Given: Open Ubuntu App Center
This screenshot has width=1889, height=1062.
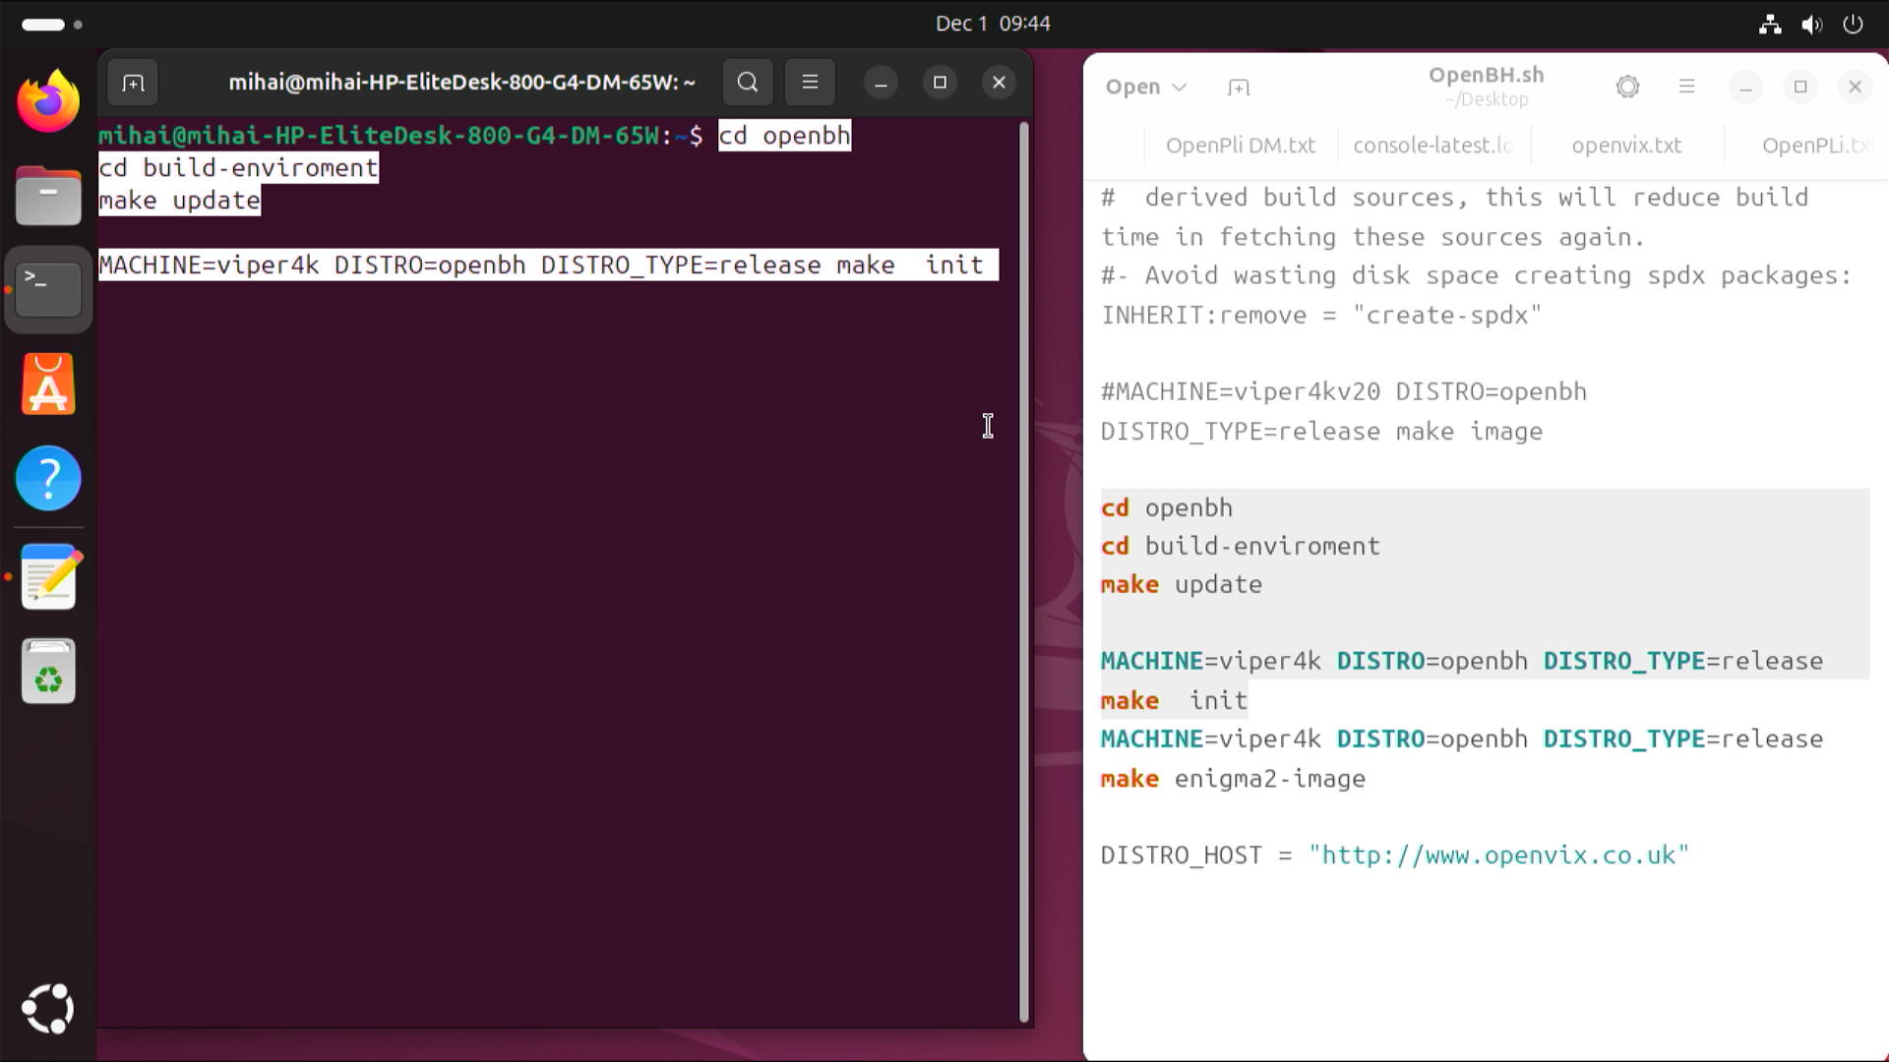Looking at the screenshot, I should [x=48, y=384].
